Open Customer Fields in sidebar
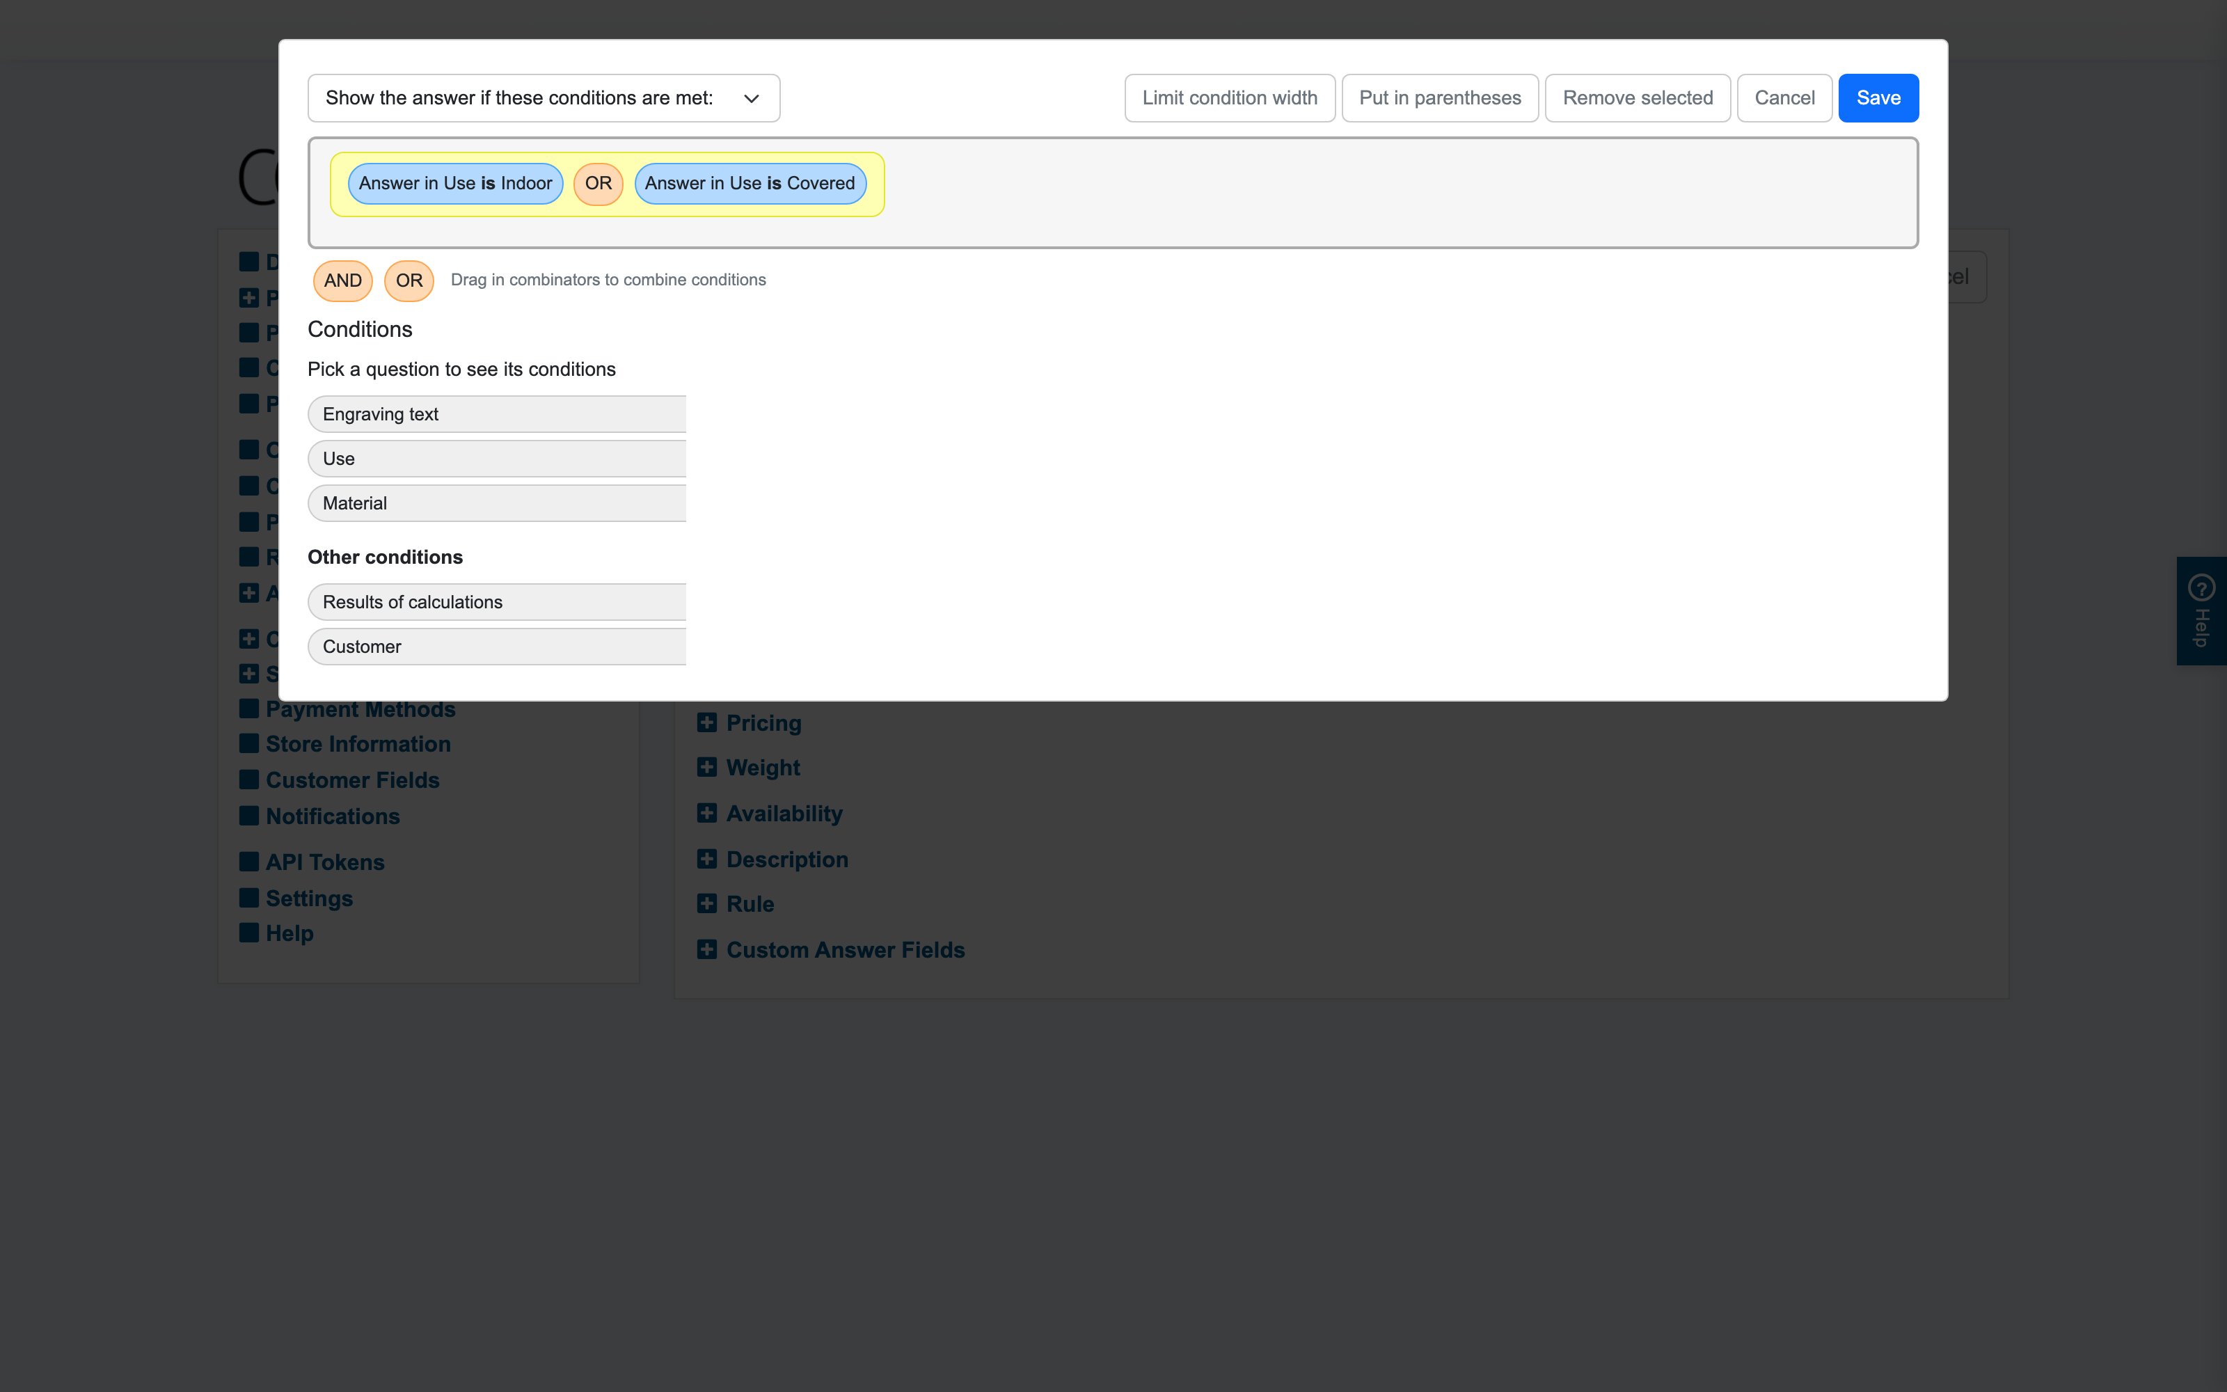This screenshot has height=1392, width=2227. click(x=352, y=780)
